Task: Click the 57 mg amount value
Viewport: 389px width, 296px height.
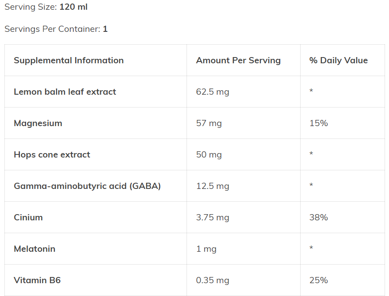Action: (209, 123)
